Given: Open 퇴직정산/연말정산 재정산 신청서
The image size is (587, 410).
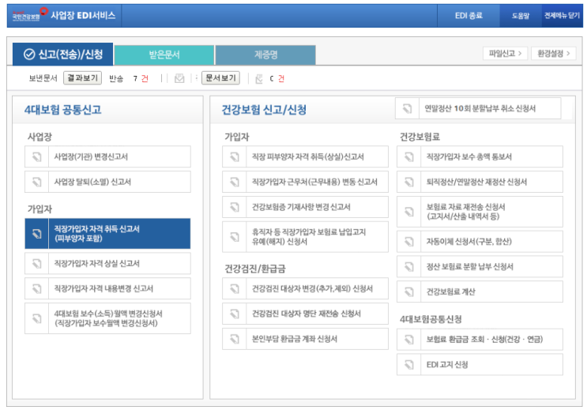Looking at the screenshot, I should [x=480, y=182].
